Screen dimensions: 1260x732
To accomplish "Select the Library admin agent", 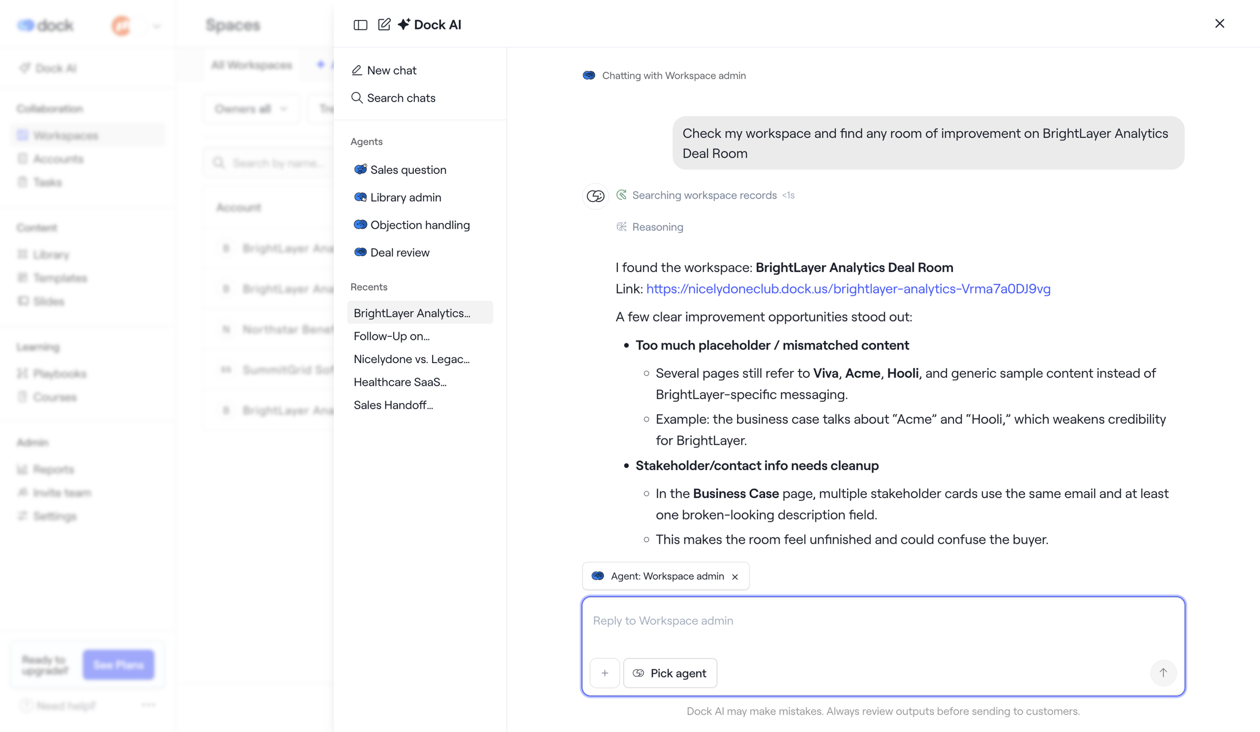I will (x=397, y=197).
